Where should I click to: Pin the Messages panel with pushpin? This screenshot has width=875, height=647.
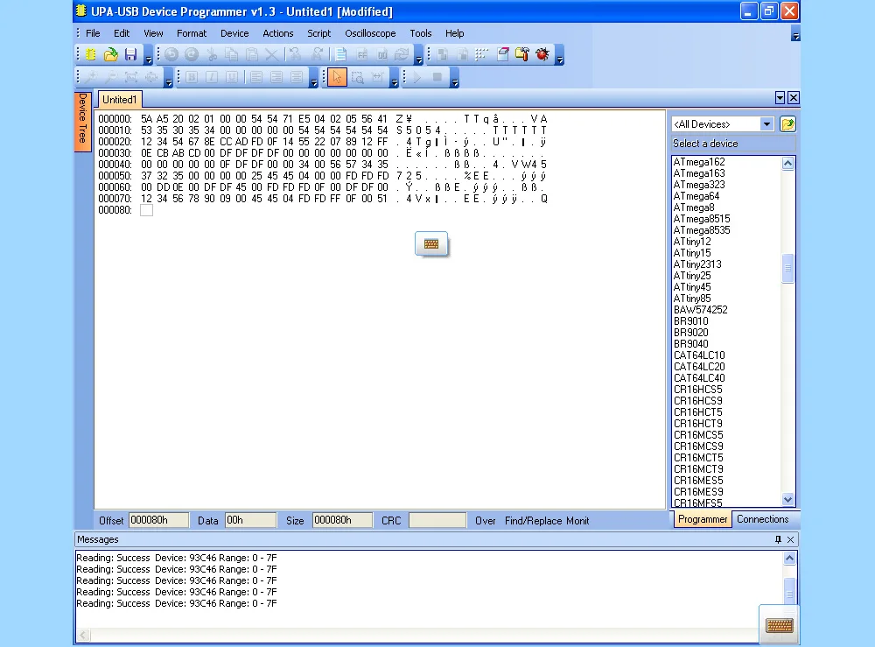[778, 540]
